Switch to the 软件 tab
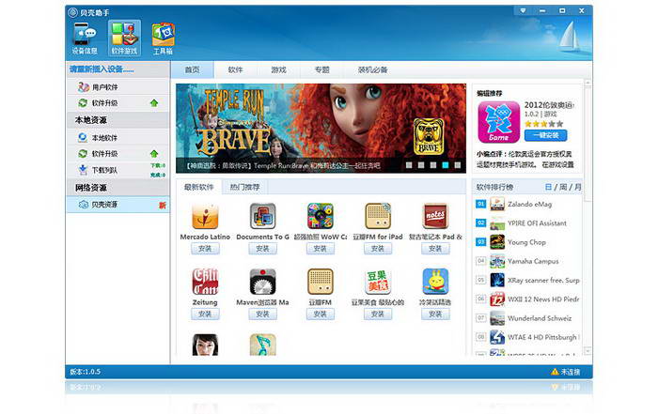The width and height of the screenshot is (658, 414). click(235, 69)
